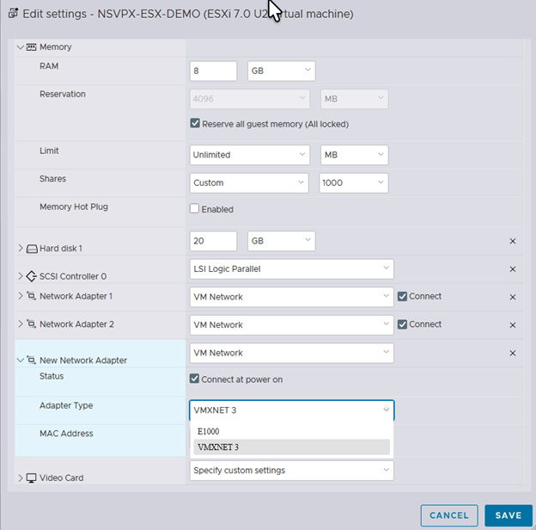Screen dimensions: 536x530
Task: Collapse the Memory section chevron
Action: 21,47
